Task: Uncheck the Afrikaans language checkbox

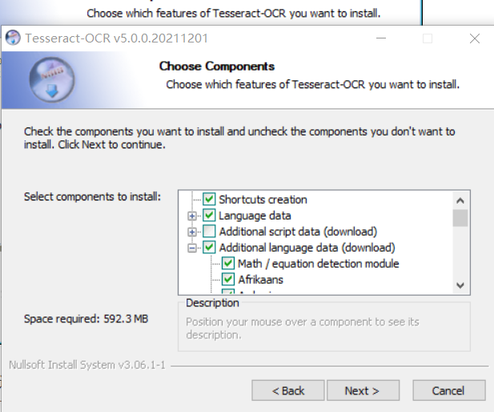Action: pos(227,279)
